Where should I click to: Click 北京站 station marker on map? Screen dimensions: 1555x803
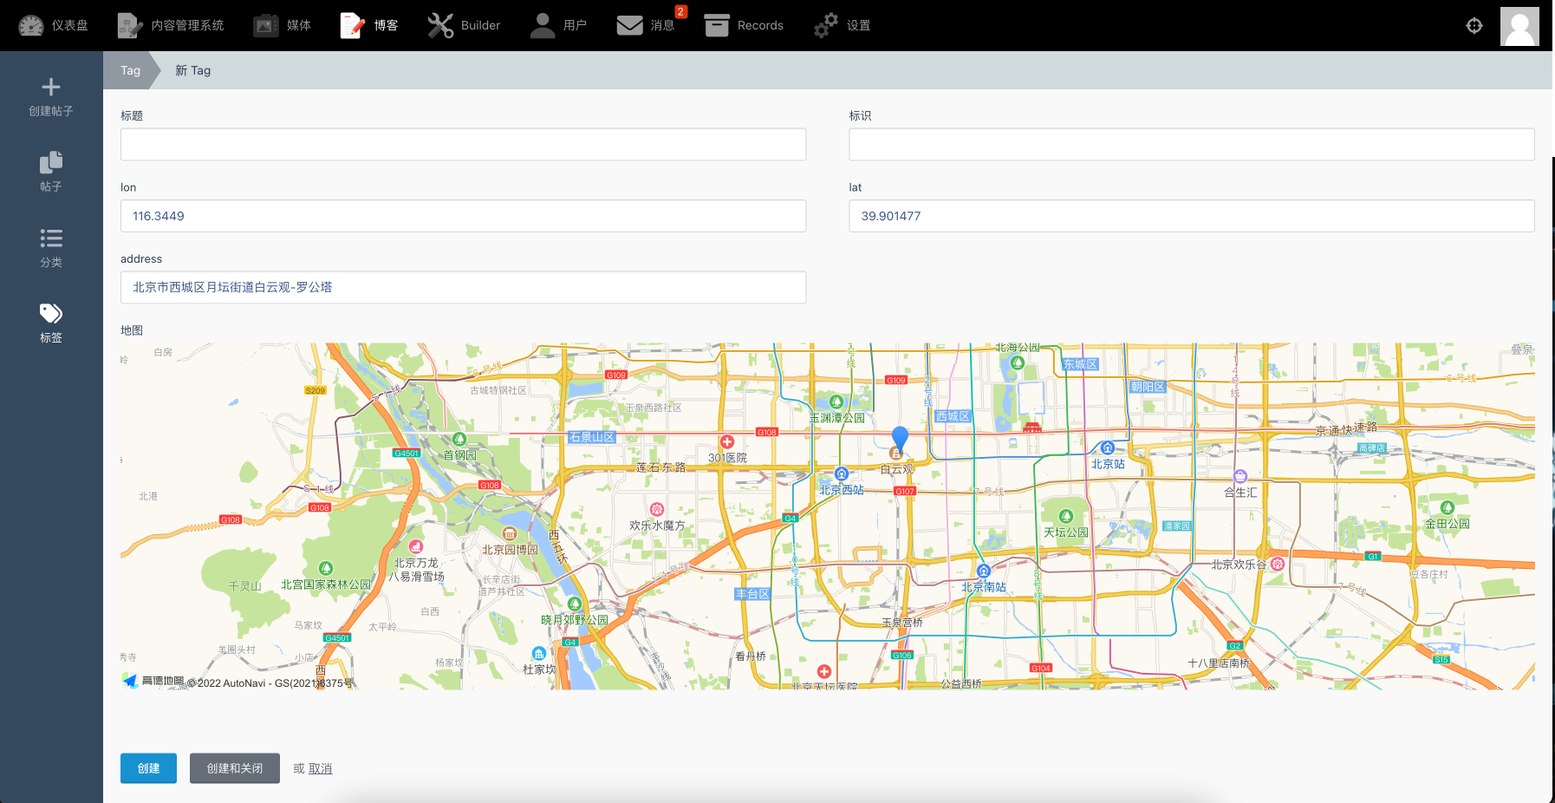point(1108,448)
